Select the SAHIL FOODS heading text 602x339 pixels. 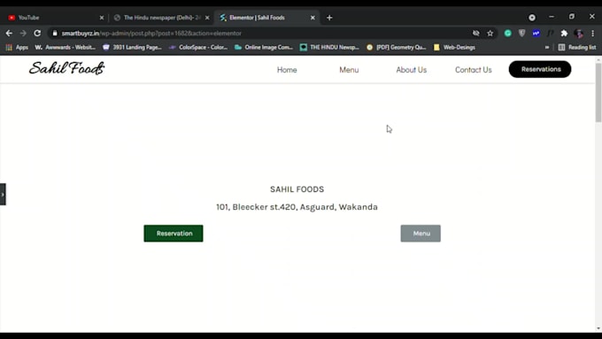pos(297,189)
